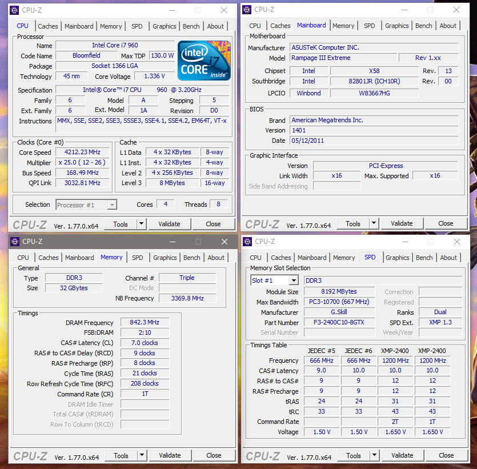Switch to the Caches tab in the CPU window
This screenshot has height=469, width=477.
click(48, 26)
